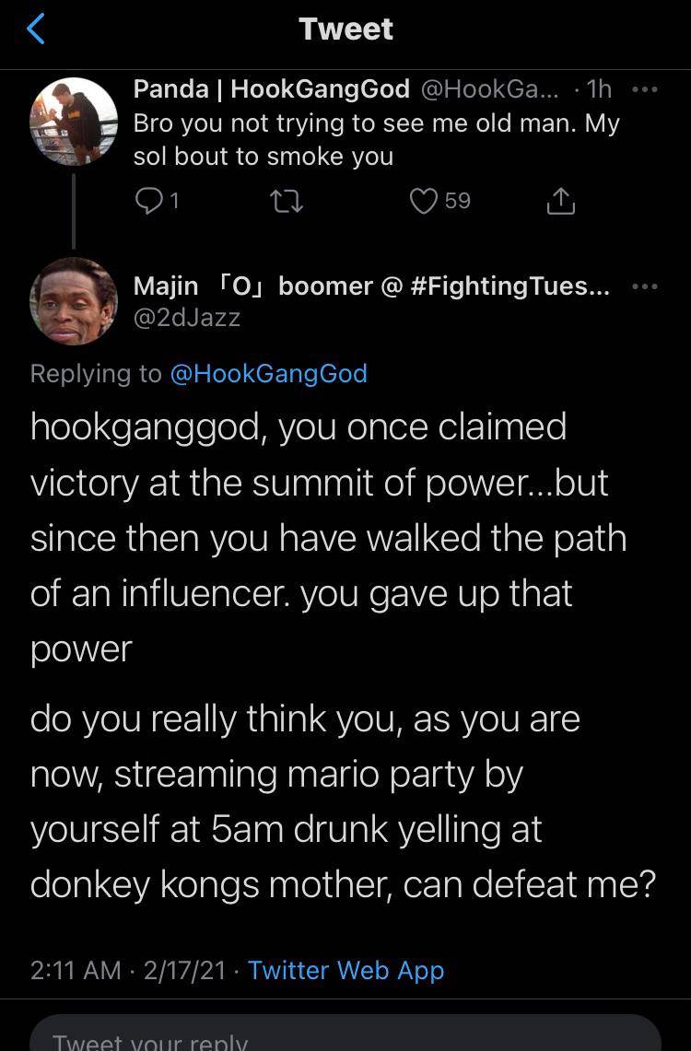Tap the Twitter Web App source link
This screenshot has width=691, height=1051.
[x=346, y=970]
